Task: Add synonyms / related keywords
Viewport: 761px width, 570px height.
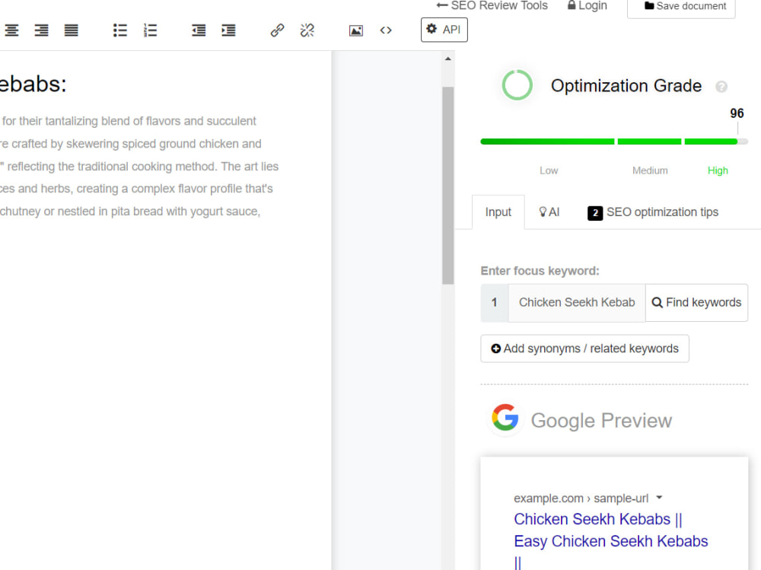Action: tap(584, 349)
